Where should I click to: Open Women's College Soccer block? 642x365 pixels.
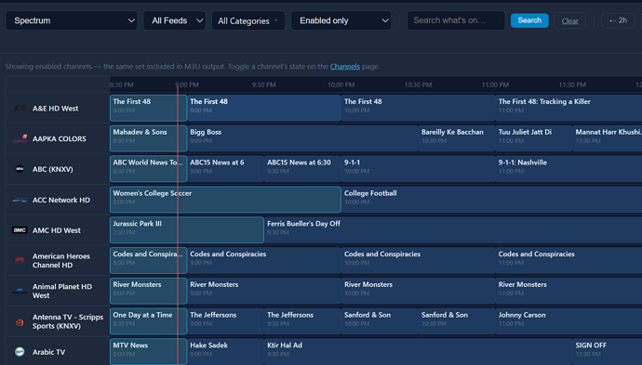225,200
